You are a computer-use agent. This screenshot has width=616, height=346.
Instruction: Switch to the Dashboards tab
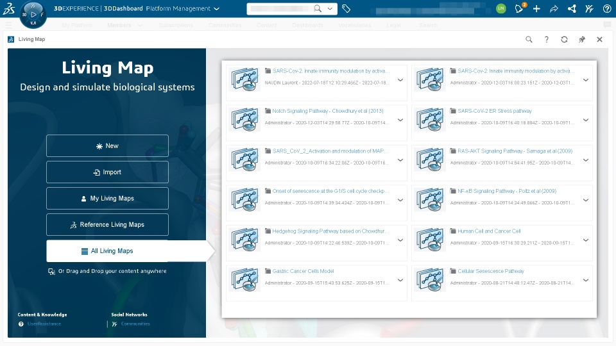click(x=307, y=25)
